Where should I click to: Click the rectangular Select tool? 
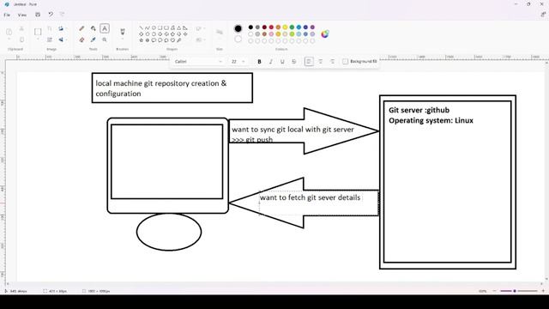pos(38,32)
